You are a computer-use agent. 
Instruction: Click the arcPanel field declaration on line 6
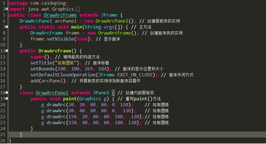(66, 21)
